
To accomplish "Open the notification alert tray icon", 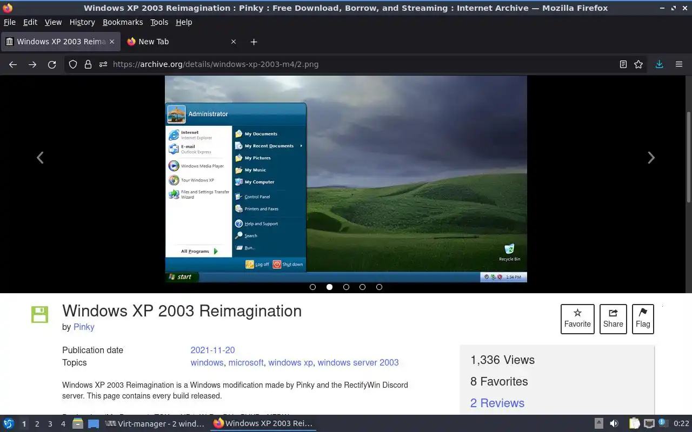I will pos(663,423).
